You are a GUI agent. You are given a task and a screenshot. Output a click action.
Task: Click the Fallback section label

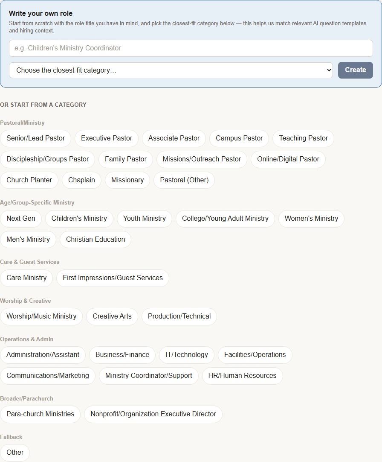tap(11, 437)
